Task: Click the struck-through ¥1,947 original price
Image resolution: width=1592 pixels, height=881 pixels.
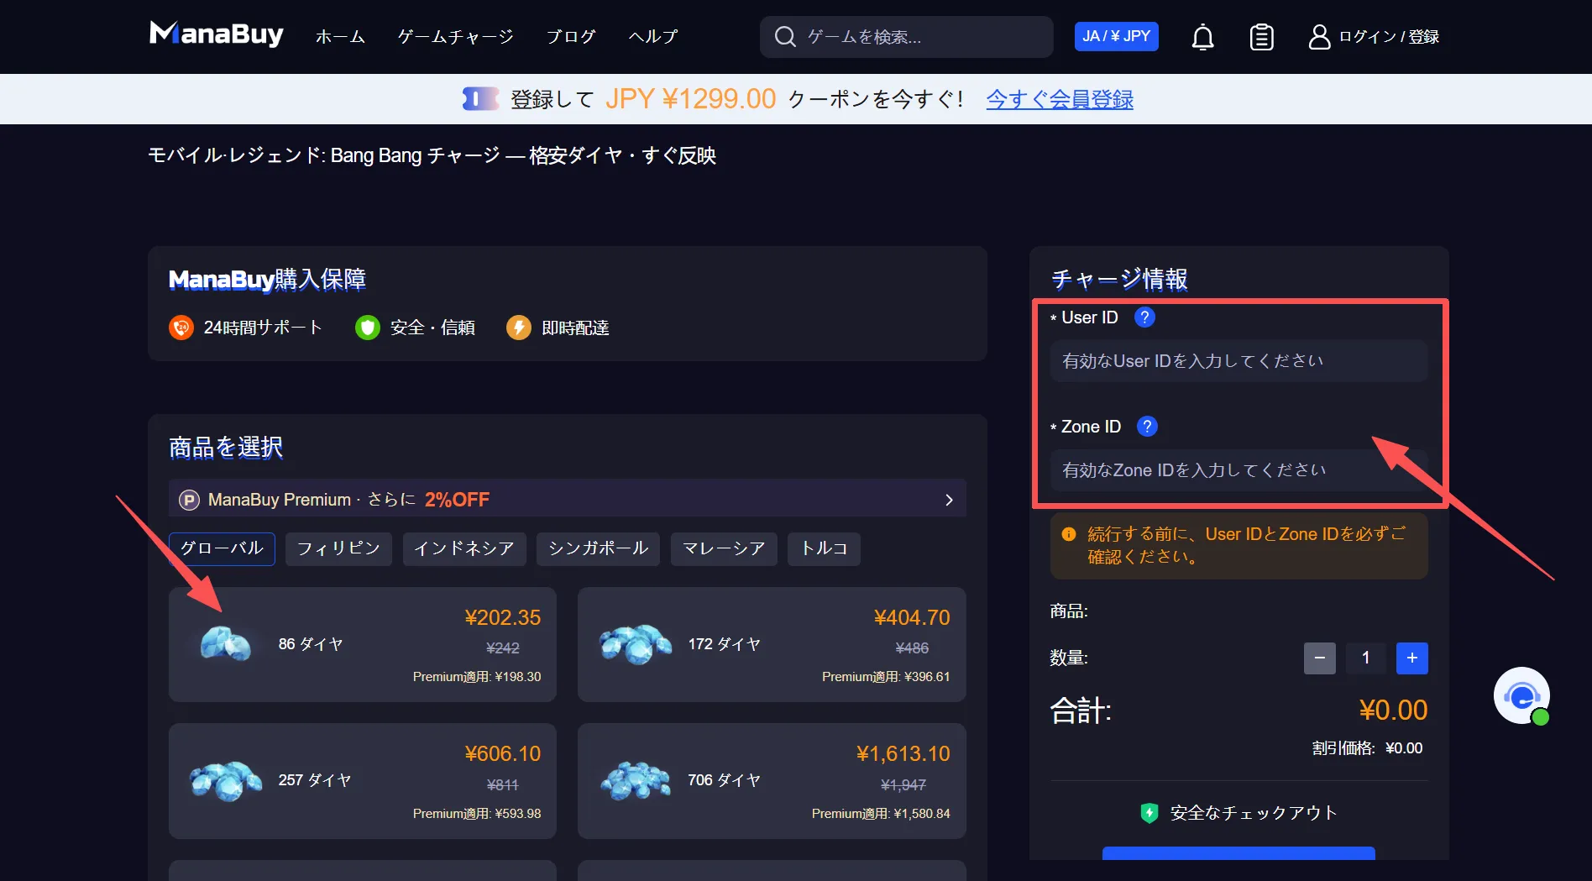Action: tap(903, 785)
